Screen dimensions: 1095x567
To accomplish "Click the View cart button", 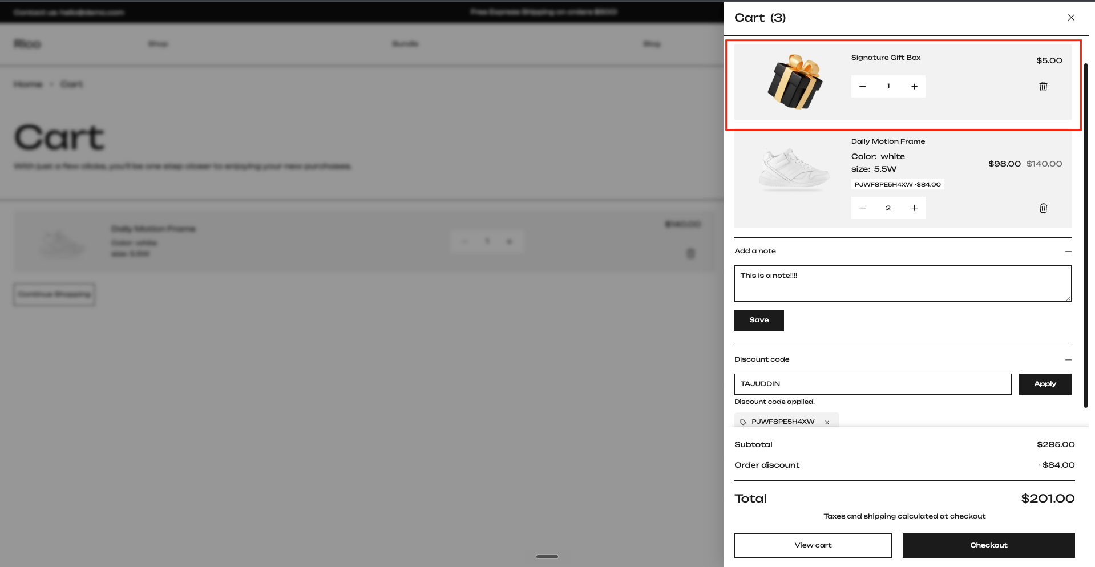I will (813, 545).
